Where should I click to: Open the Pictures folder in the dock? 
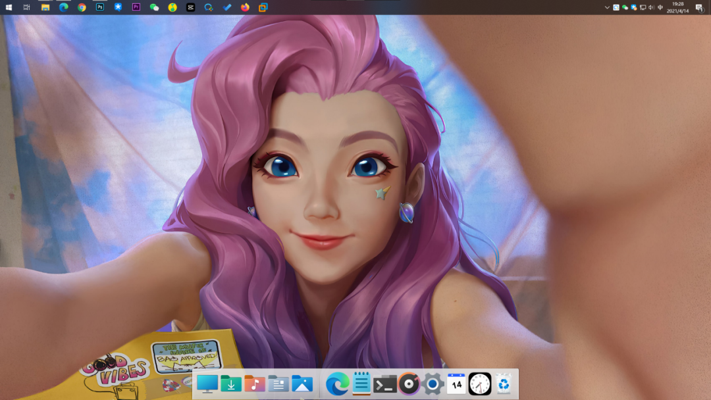tap(302, 384)
